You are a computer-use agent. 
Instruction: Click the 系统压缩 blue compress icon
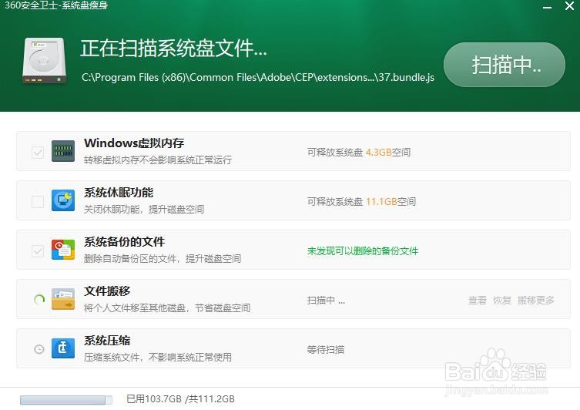[63, 348]
